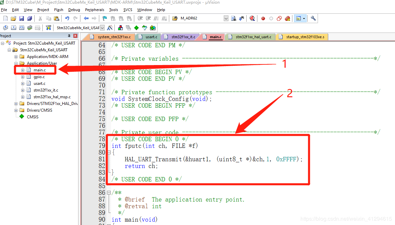Image resolution: width=395 pixels, height=225 pixels.
Task: Disable all breakpoints icon
Action: 279,18
